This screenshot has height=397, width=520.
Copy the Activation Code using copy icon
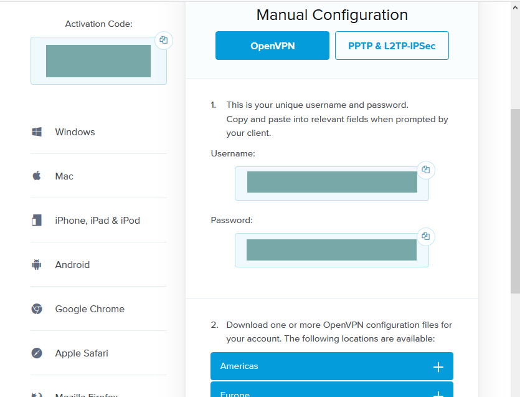pos(163,40)
